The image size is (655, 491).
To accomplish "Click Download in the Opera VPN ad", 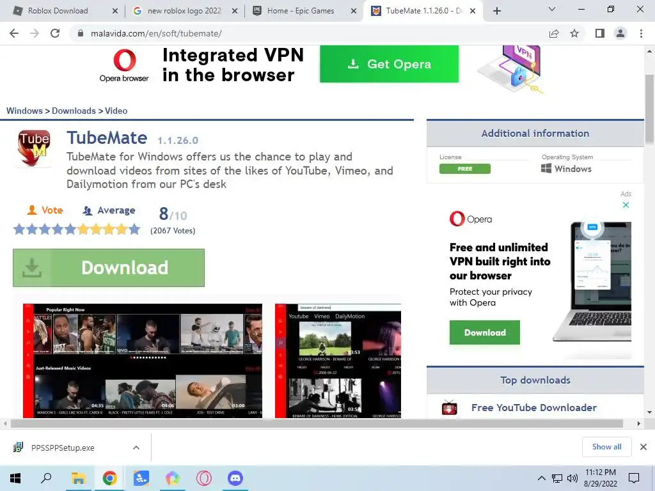I will point(485,332).
